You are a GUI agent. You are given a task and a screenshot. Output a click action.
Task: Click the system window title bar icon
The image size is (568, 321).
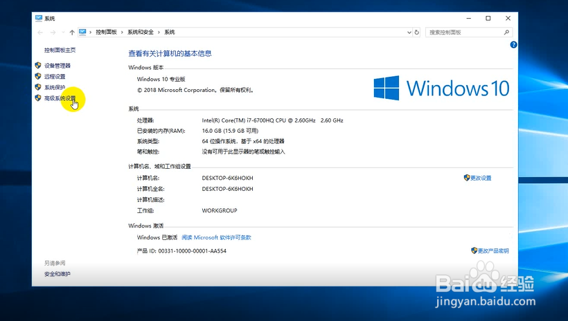click(x=39, y=18)
